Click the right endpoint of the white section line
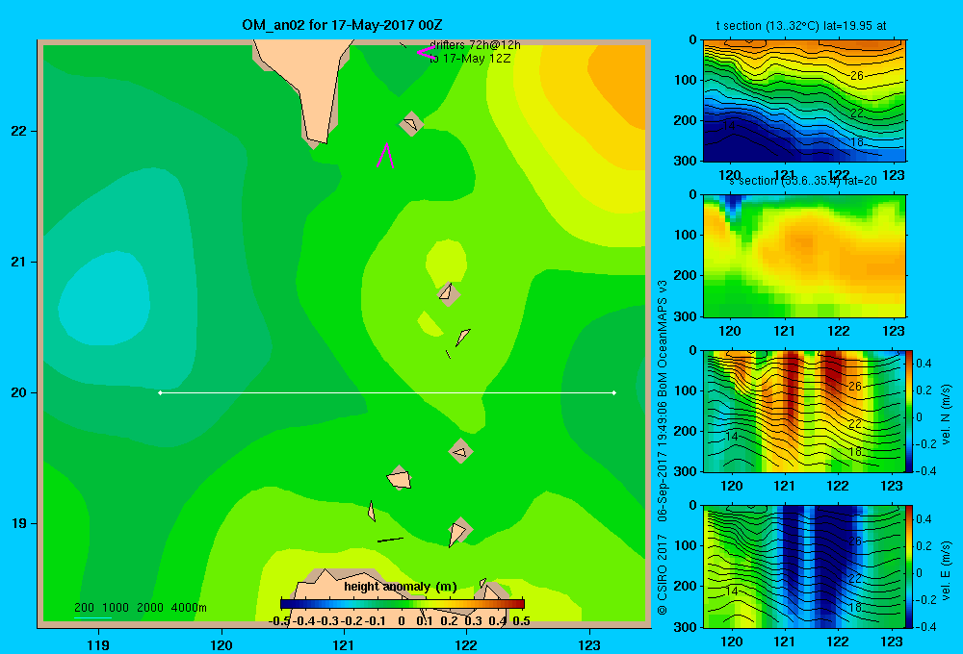The height and width of the screenshot is (654, 963). point(614,392)
